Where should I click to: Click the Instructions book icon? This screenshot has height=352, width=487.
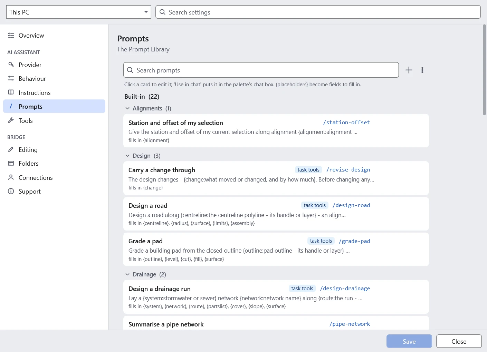[x=11, y=92]
